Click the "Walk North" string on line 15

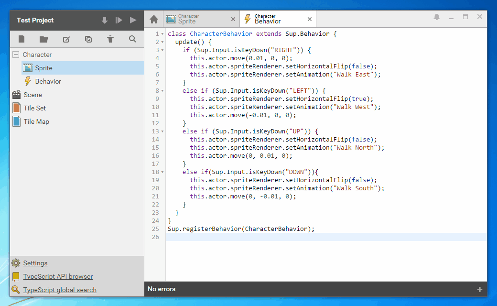355,147
